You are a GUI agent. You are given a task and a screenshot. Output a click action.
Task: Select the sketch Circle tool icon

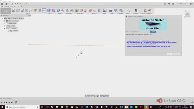click(22, 10)
